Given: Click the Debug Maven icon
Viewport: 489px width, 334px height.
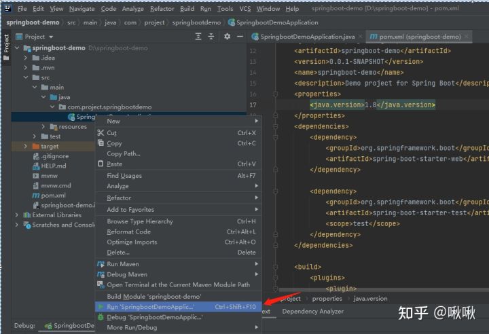Looking at the screenshot, I should pos(101,274).
